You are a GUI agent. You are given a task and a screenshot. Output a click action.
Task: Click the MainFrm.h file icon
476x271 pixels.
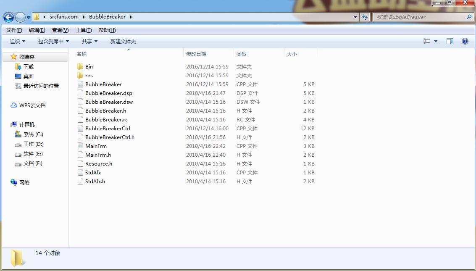(80, 155)
